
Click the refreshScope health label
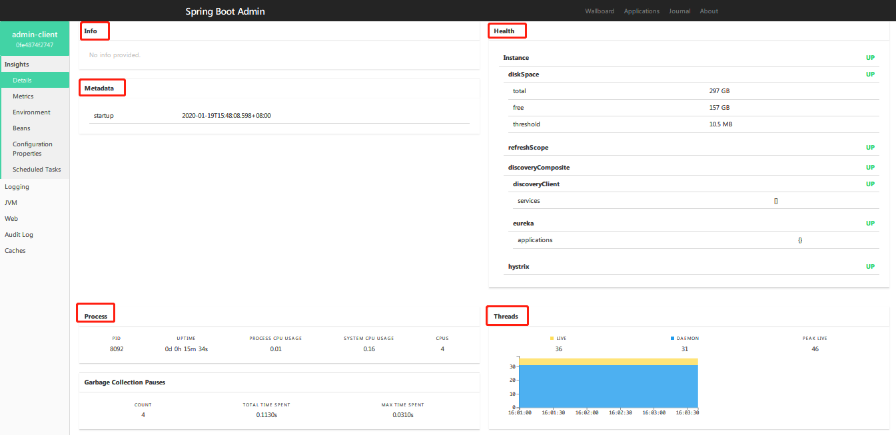click(x=528, y=148)
